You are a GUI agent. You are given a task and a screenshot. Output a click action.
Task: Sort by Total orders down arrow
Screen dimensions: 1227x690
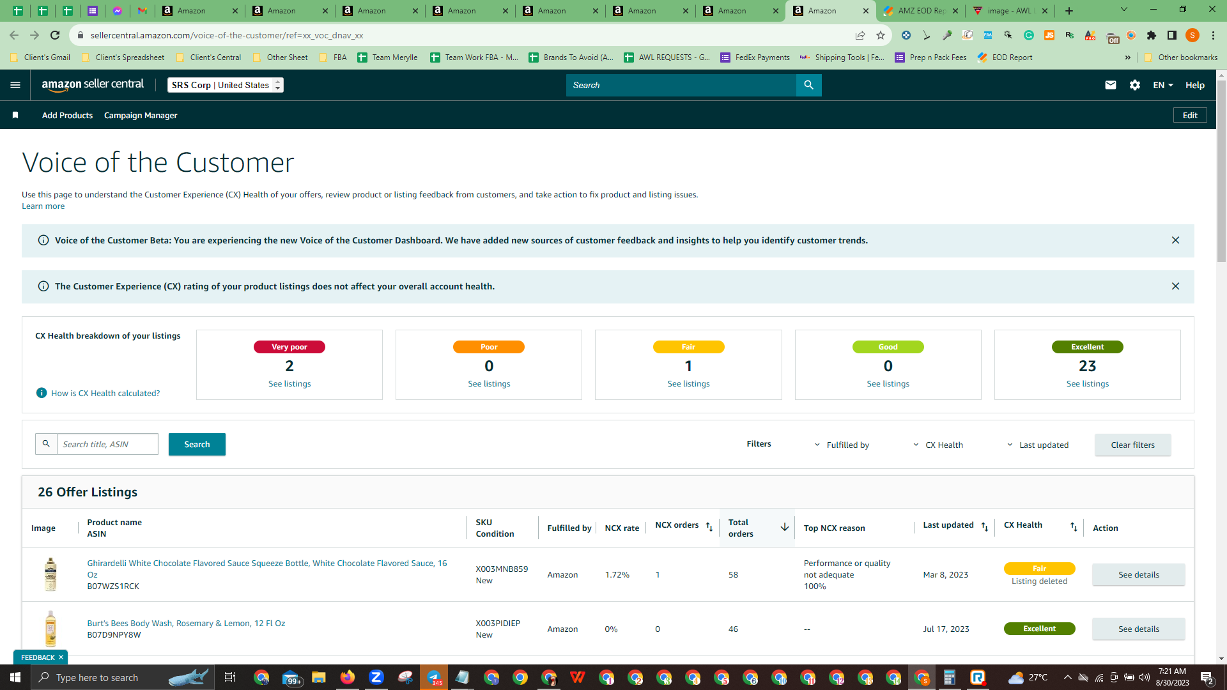click(784, 527)
